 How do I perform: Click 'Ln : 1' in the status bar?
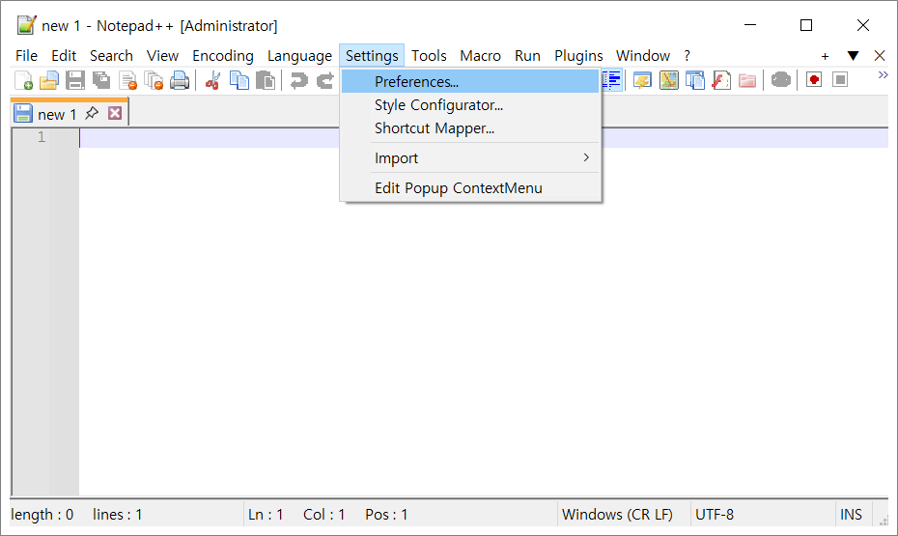(x=266, y=514)
